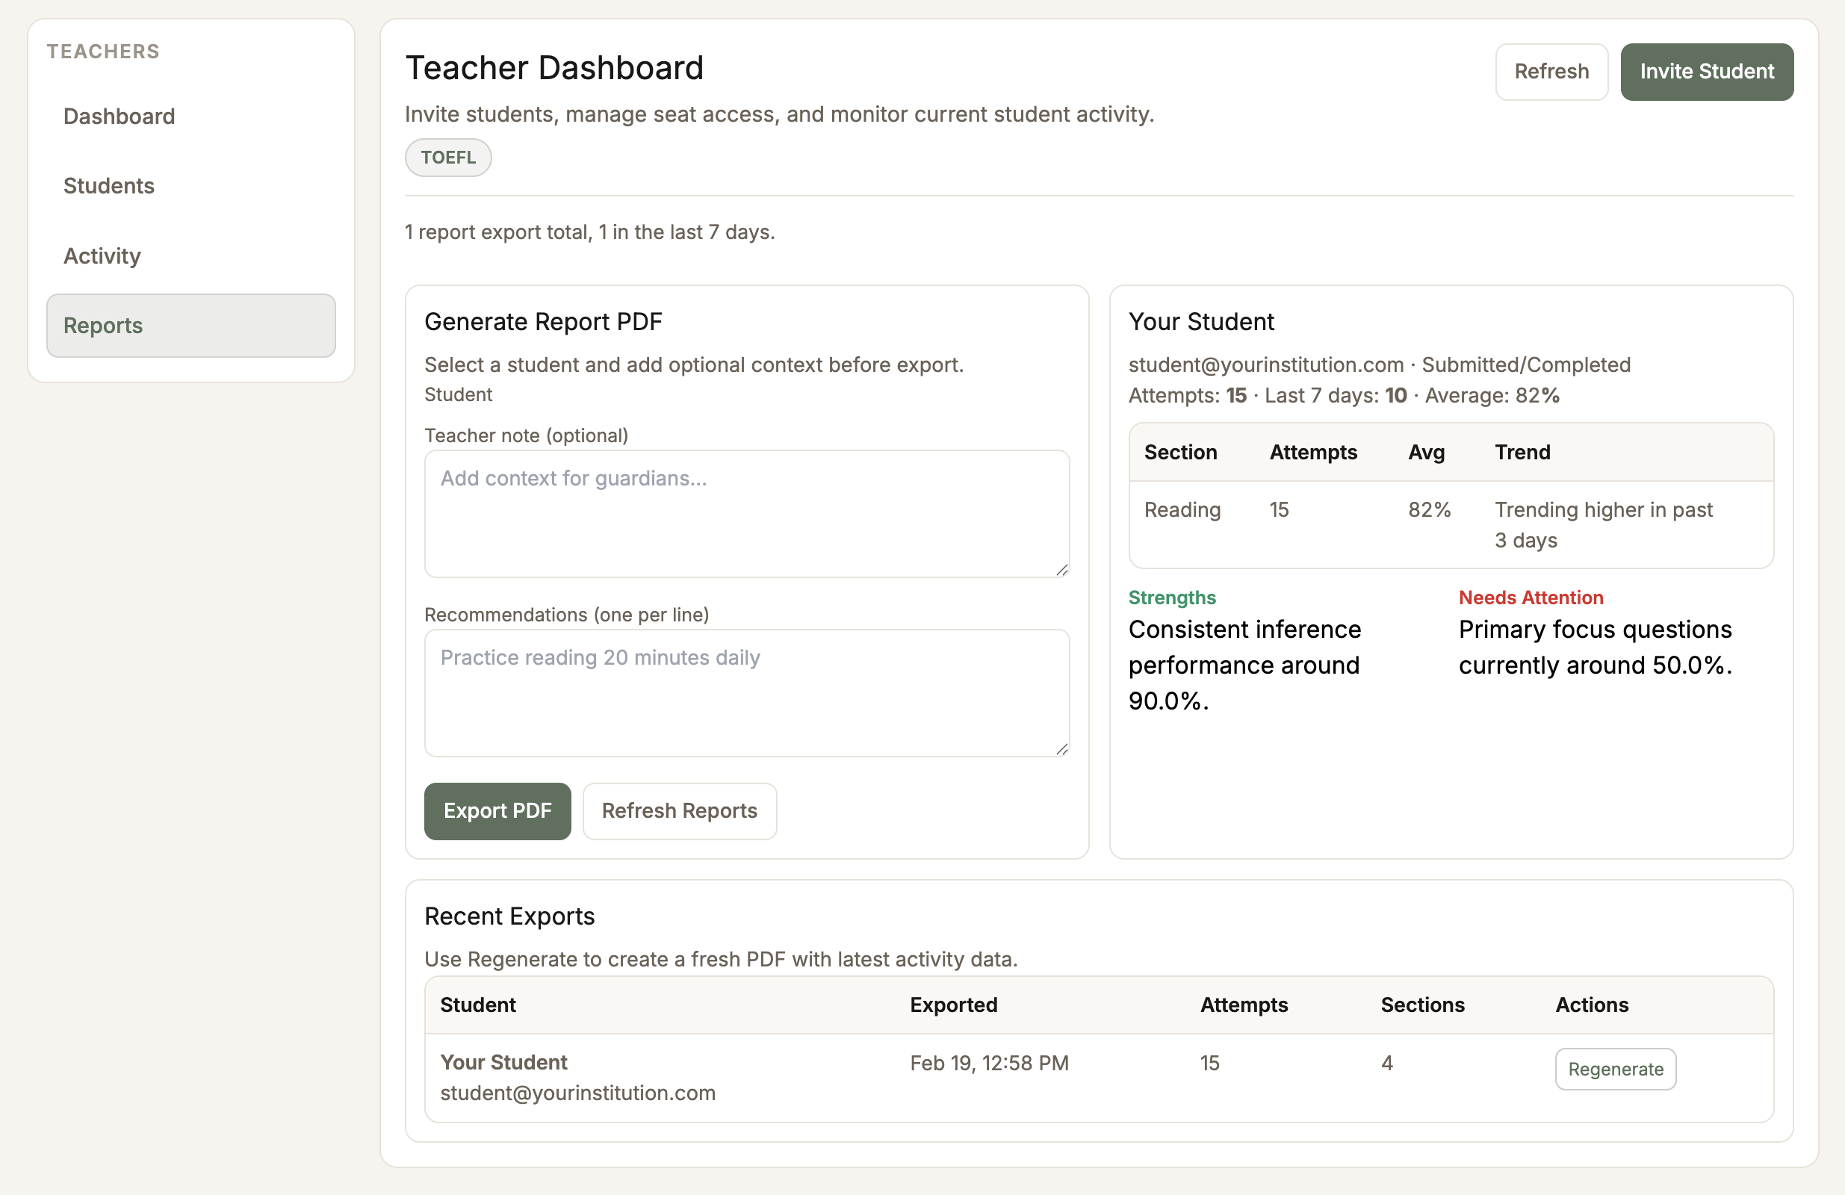The image size is (1845, 1195).
Task: Go to the Students page
Action: 108,186
